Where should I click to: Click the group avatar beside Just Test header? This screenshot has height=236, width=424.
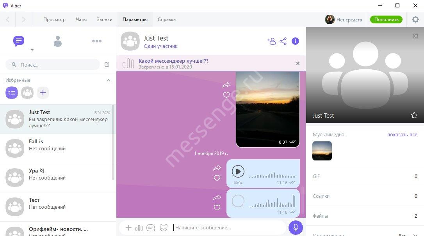pyautogui.click(x=130, y=41)
